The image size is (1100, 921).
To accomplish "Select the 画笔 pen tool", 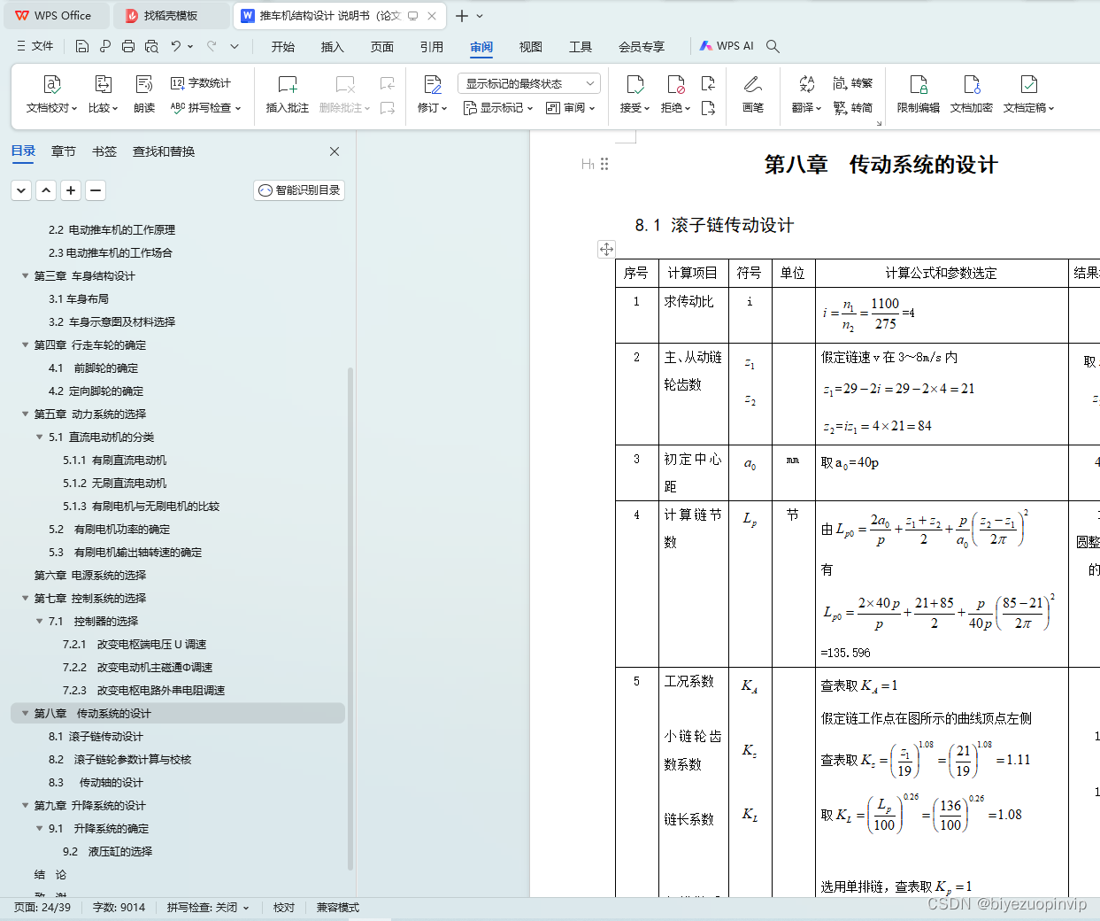I will click(753, 95).
